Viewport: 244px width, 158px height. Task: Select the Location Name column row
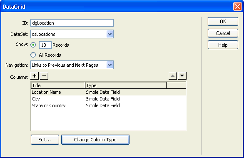click(108, 92)
